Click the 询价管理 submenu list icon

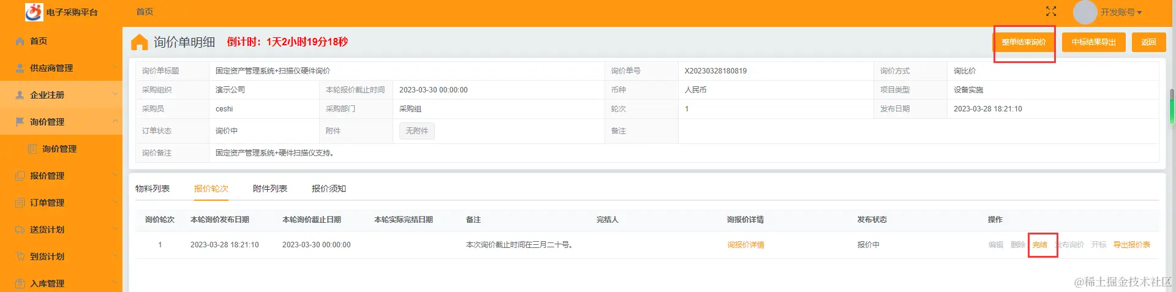coord(32,149)
